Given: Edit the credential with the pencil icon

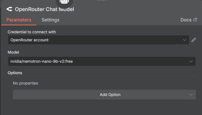Looking at the screenshot, I should 194,40.
